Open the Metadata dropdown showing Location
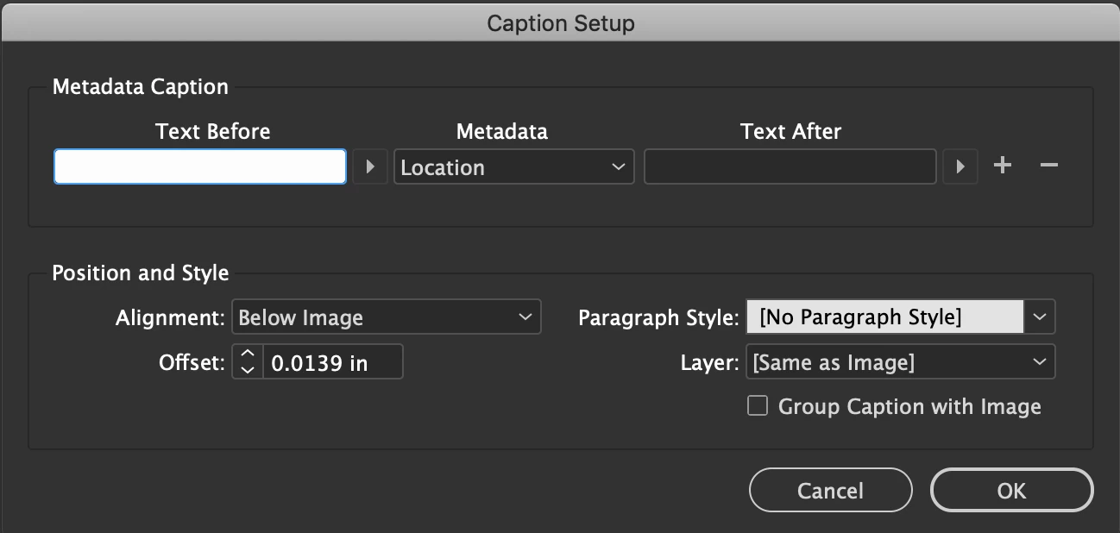 [x=513, y=166]
